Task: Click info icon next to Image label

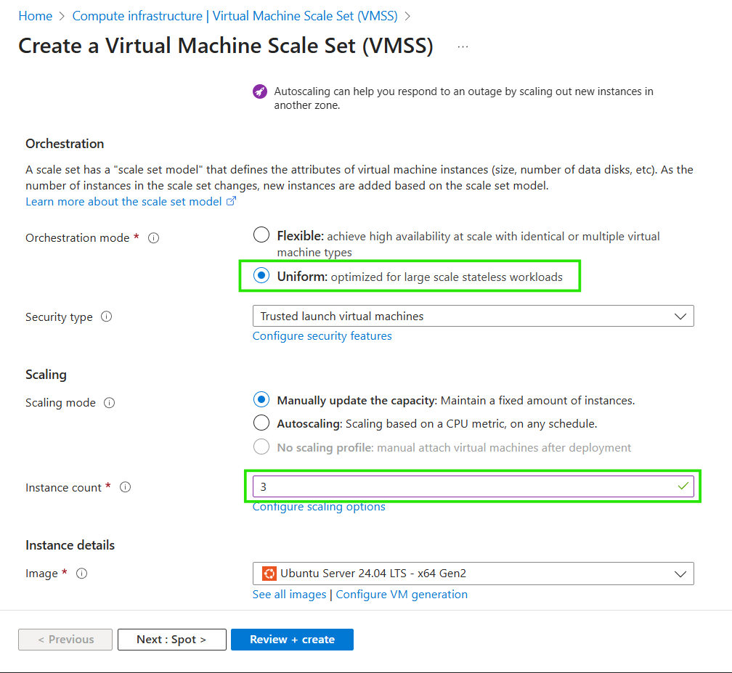Action: [x=81, y=574]
